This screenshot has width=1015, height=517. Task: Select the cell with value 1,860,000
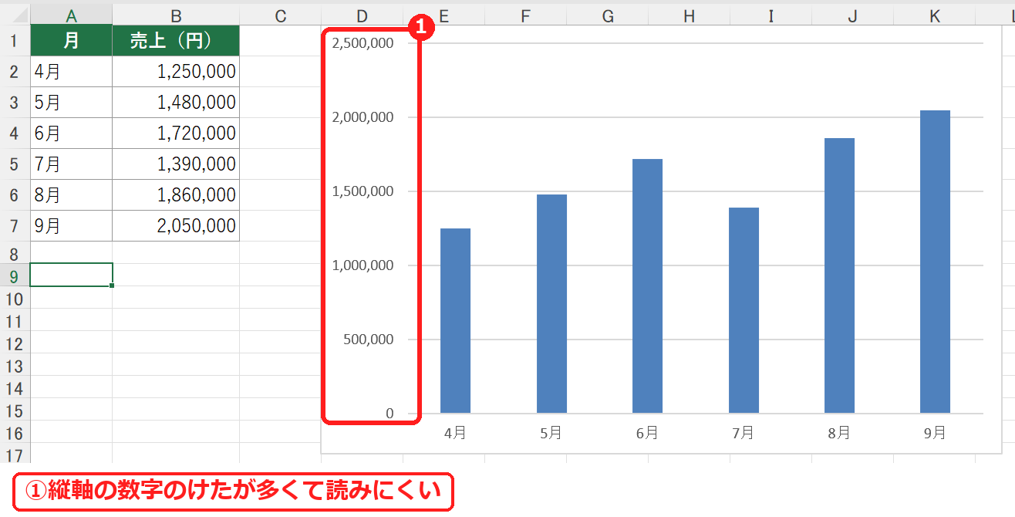176,195
